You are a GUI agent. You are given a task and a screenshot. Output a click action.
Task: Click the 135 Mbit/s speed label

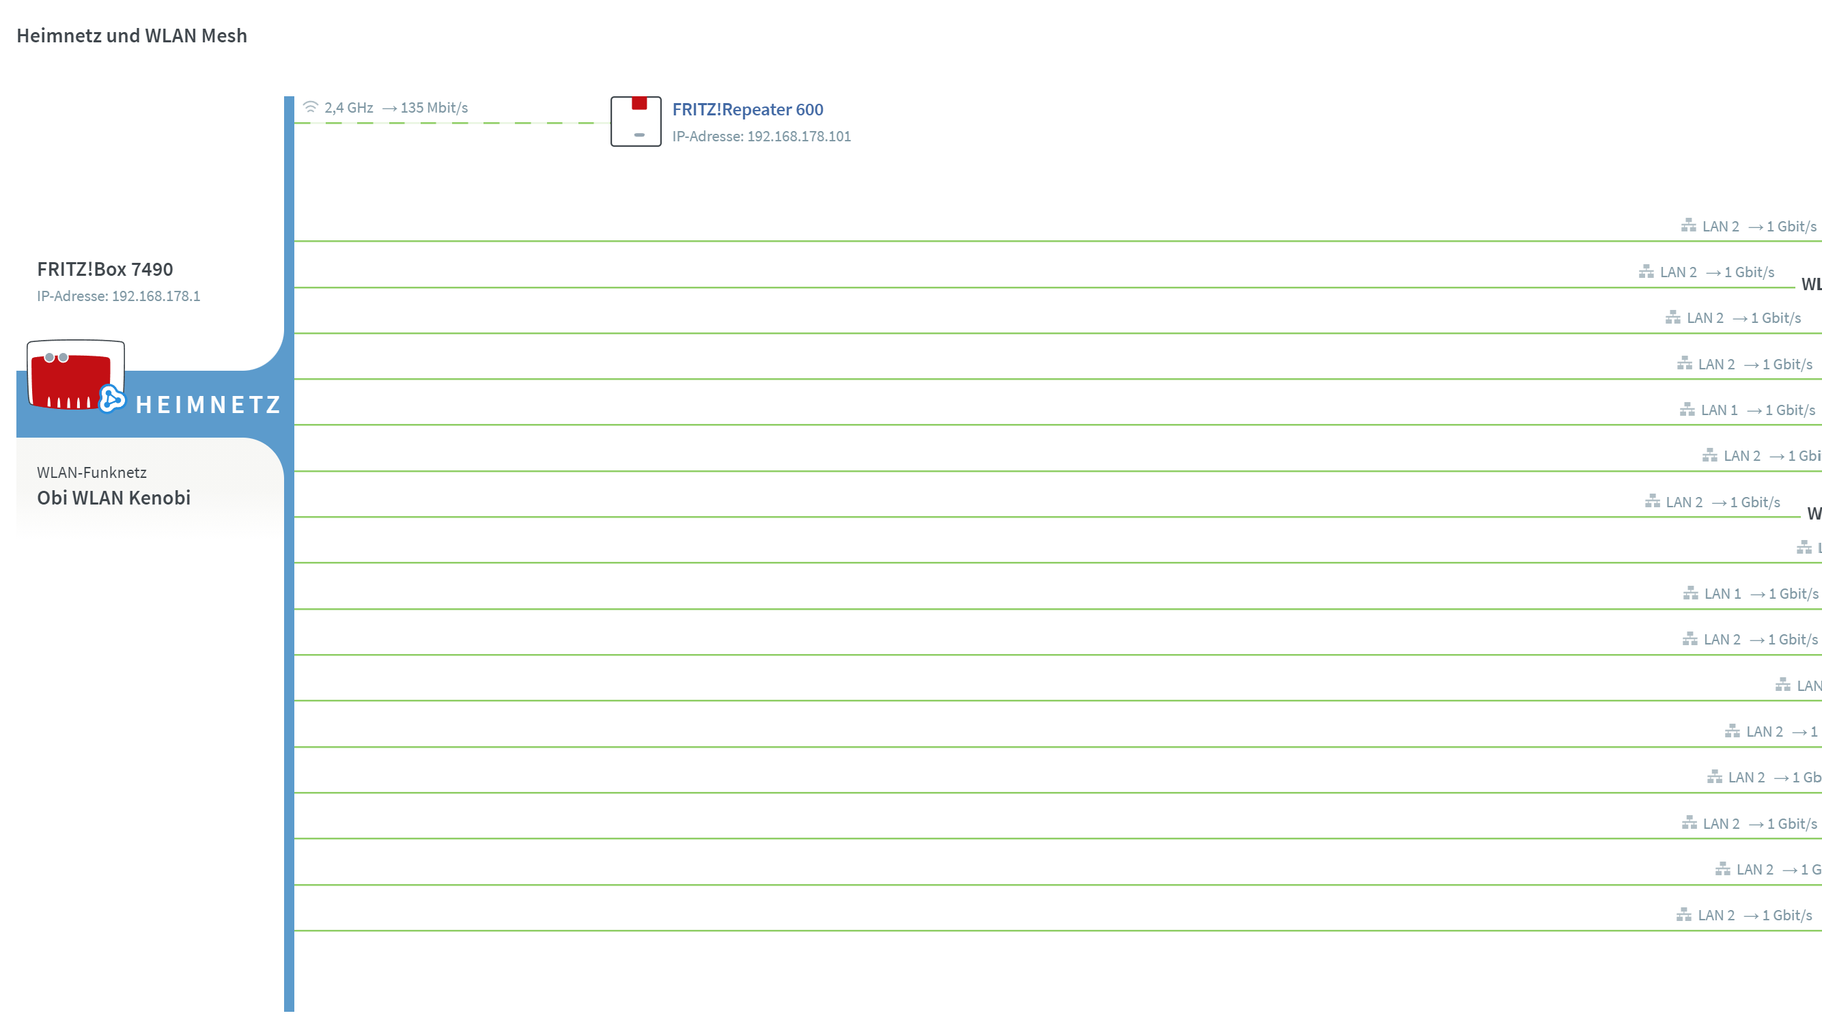(434, 108)
